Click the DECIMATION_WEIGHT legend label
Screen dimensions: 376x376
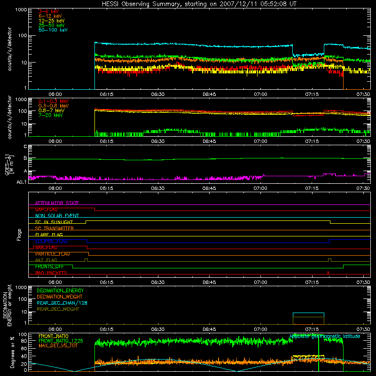coord(60,297)
